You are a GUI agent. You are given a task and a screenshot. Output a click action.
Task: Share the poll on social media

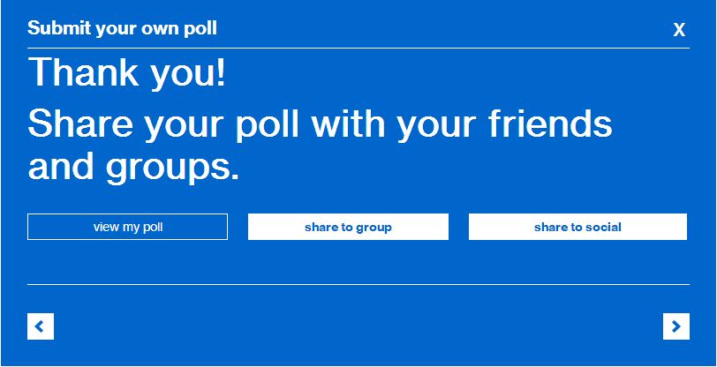coord(577,227)
